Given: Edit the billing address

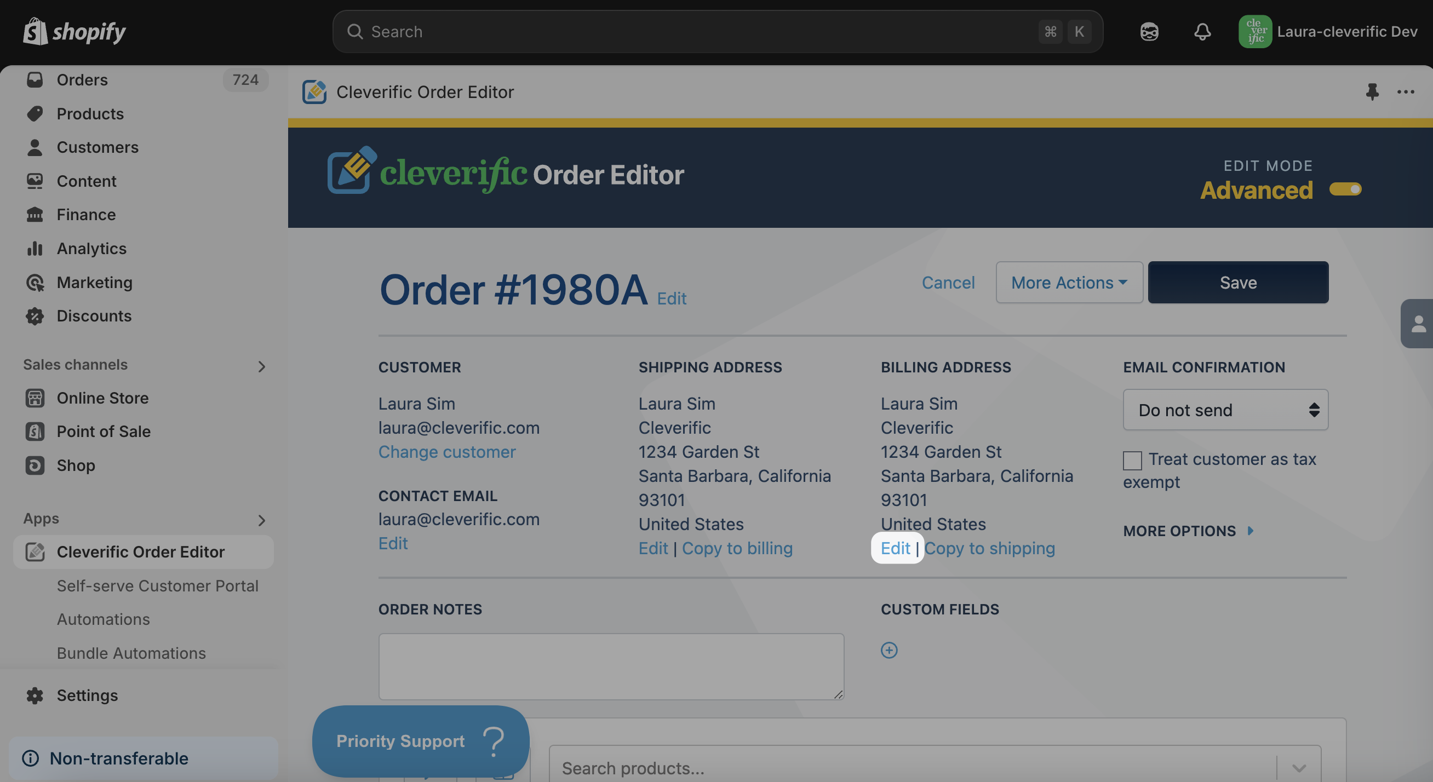Looking at the screenshot, I should pos(895,548).
